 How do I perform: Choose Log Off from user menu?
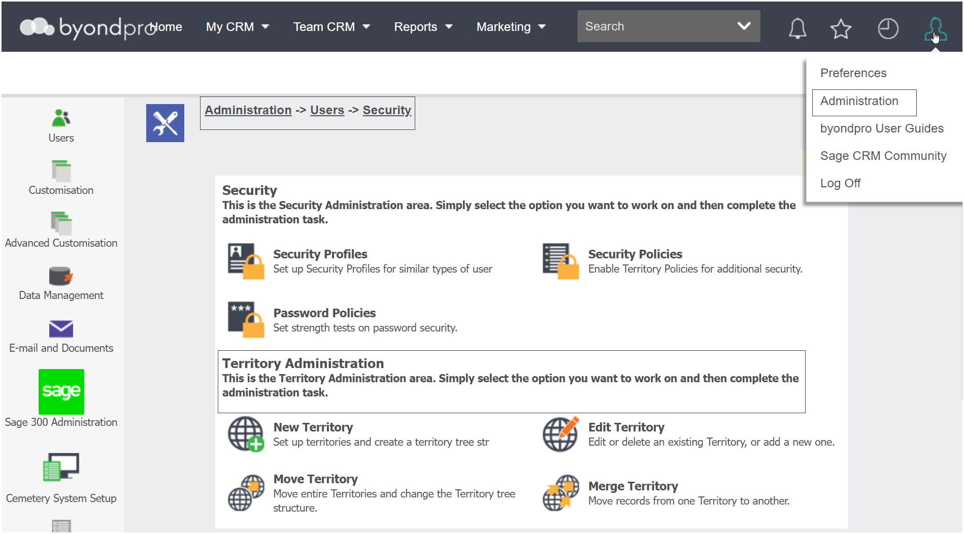click(x=840, y=183)
